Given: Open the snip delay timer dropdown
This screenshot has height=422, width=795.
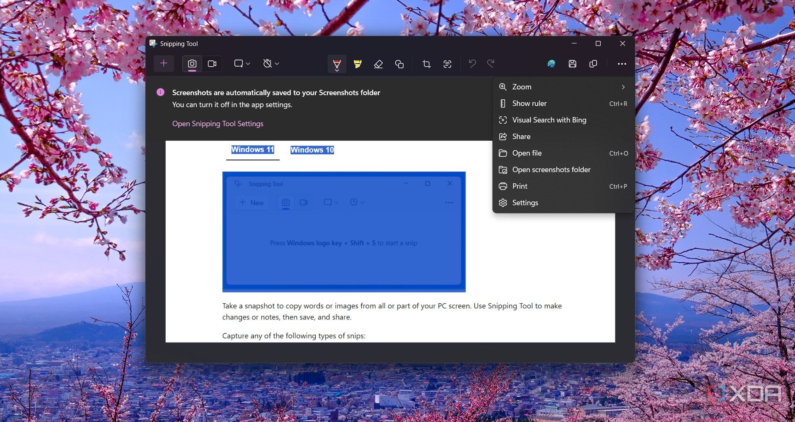Looking at the screenshot, I should pos(271,64).
